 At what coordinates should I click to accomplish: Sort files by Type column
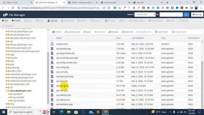click(164, 38)
